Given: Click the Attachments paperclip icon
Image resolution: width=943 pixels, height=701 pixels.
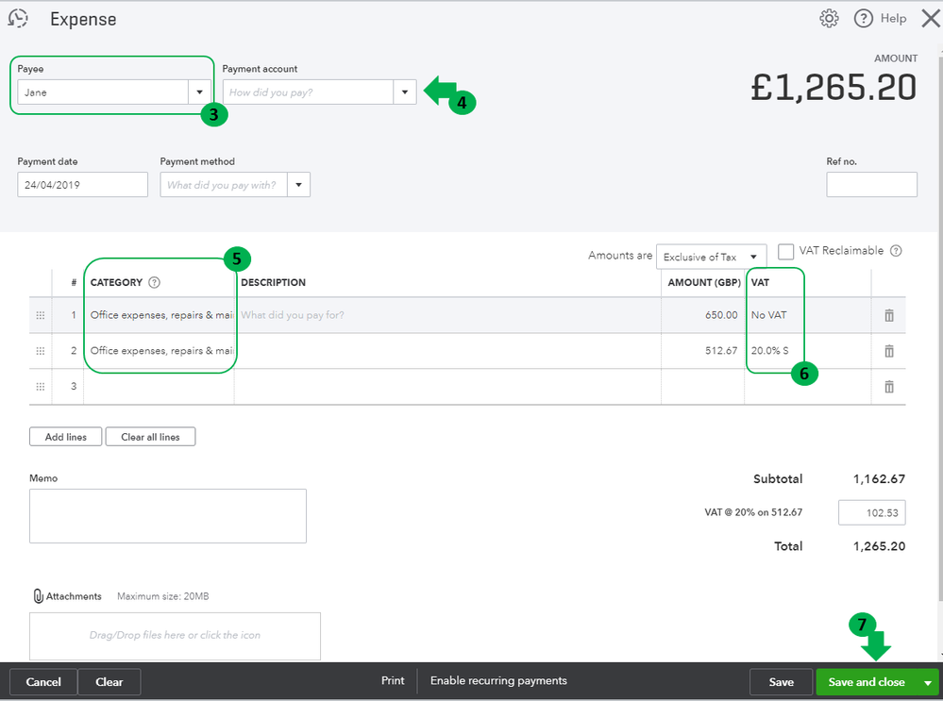Looking at the screenshot, I should 38,596.
